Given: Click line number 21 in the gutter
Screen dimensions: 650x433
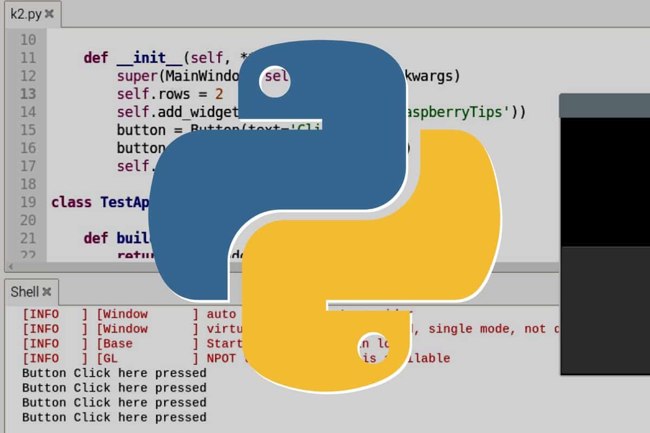Looking at the screenshot, I should [x=28, y=238].
